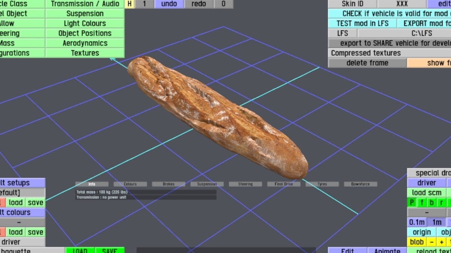451x253 pixels.
Task: Switch to the Final Drive tab
Action: coord(284,184)
